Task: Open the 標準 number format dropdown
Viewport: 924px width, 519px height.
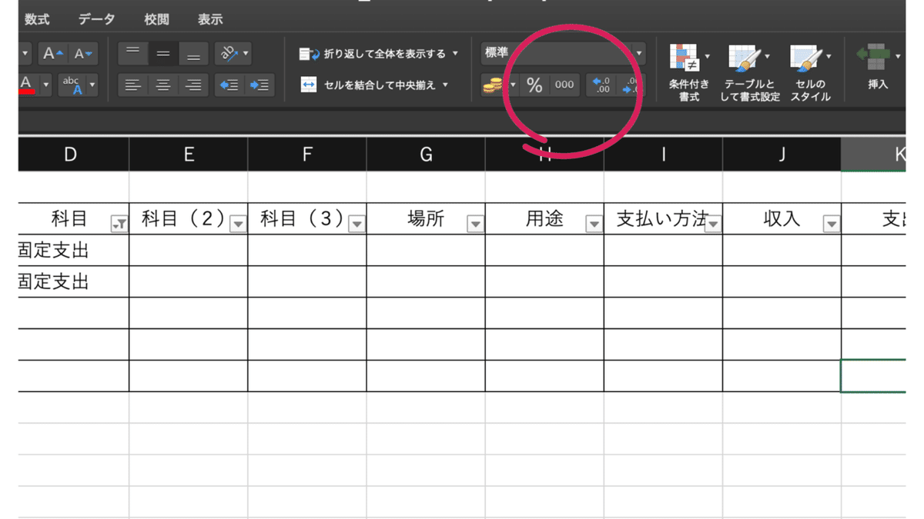Action: [638, 53]
